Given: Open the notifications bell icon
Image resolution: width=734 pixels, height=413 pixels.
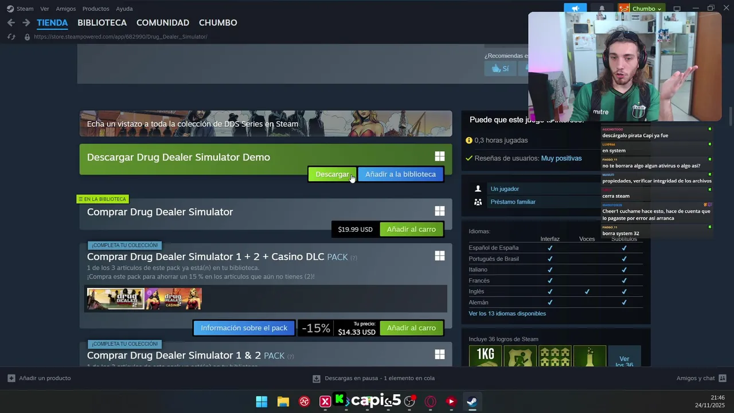Looking at the screenshot, I should (602, 8).
